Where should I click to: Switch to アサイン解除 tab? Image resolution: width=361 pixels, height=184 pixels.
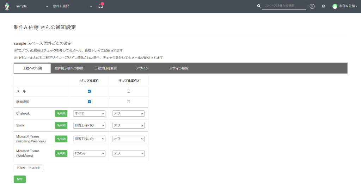click(178, 68)
